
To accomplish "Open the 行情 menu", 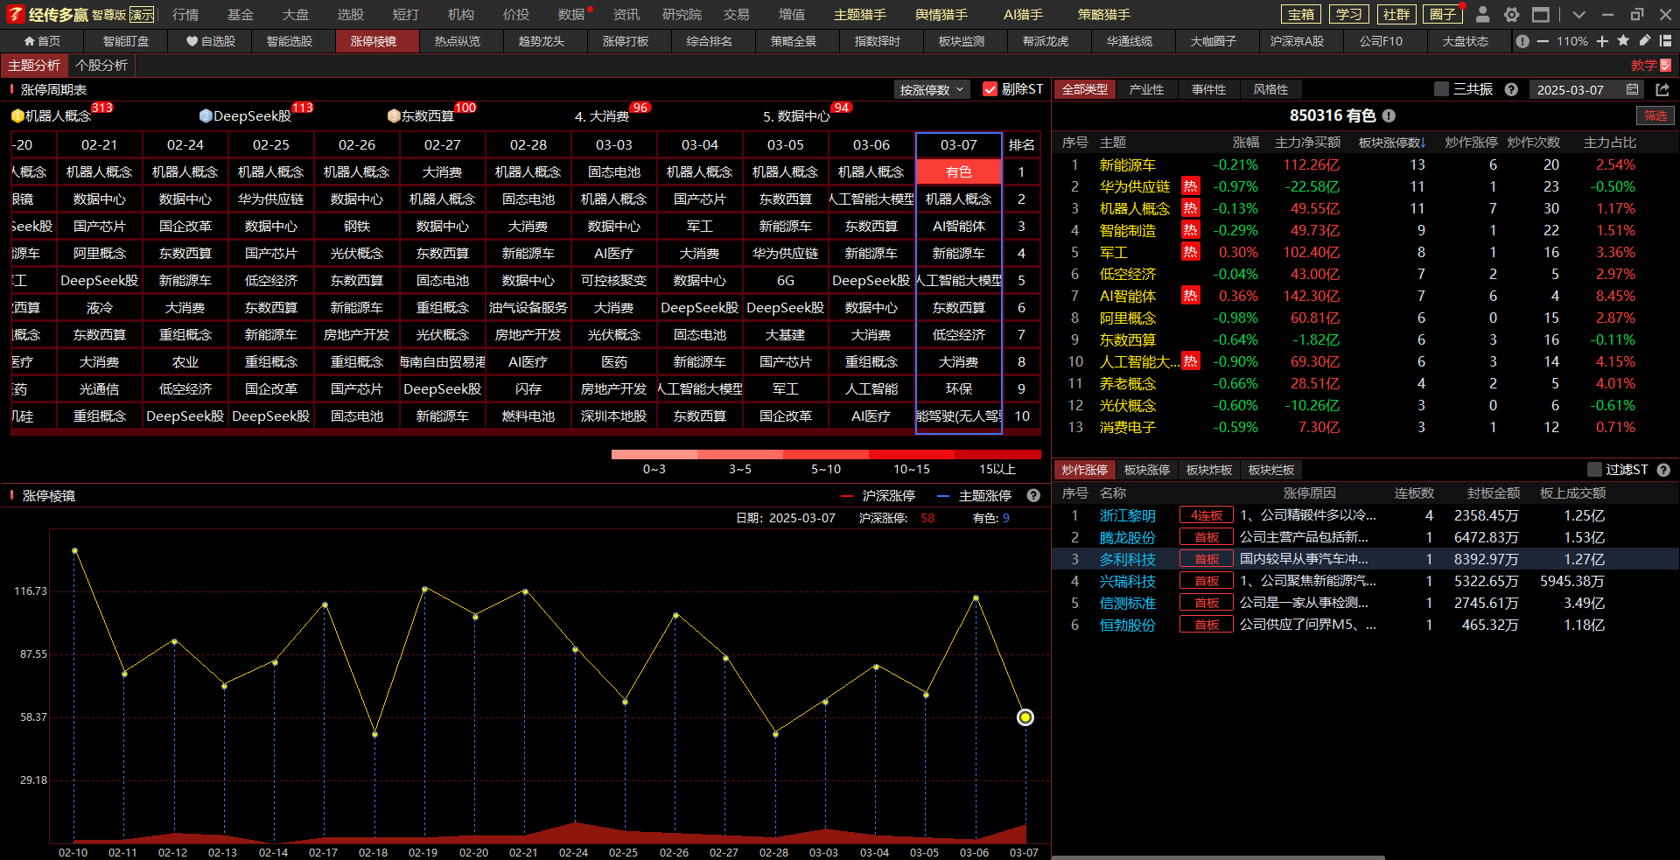I will coord(185,15).
